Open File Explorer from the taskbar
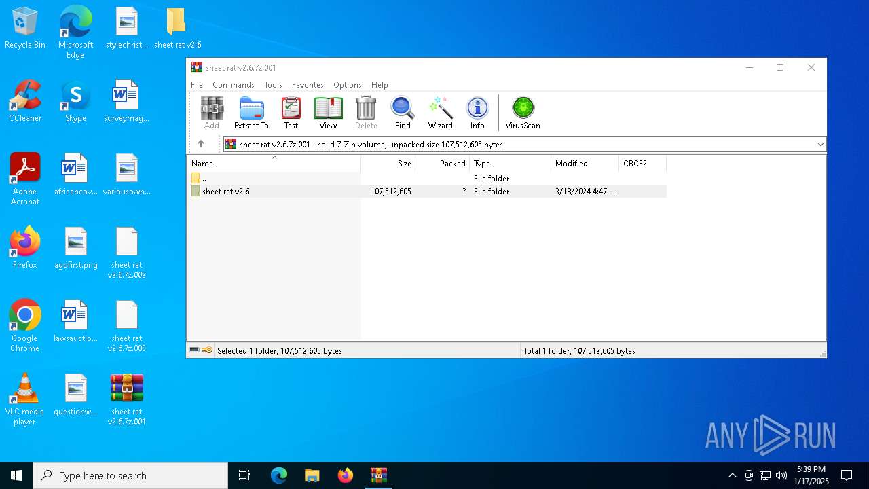The image size is (869, 489). (312, 475)
